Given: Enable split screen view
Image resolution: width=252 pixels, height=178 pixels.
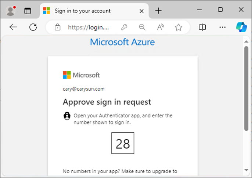Looking at the screenshot, I should pos(202,27).
